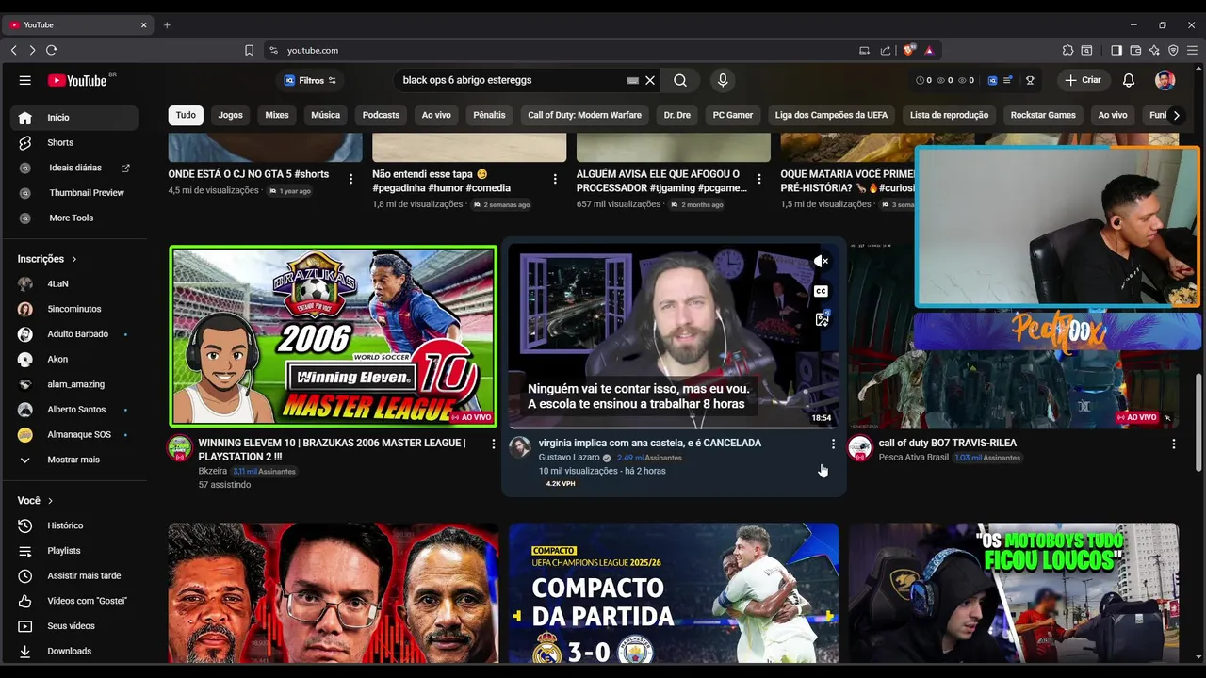Viewport: 1206px width, 678px height.
Task: Open on-screen keyboard icon in search box
Action: (x=632, y=80)
